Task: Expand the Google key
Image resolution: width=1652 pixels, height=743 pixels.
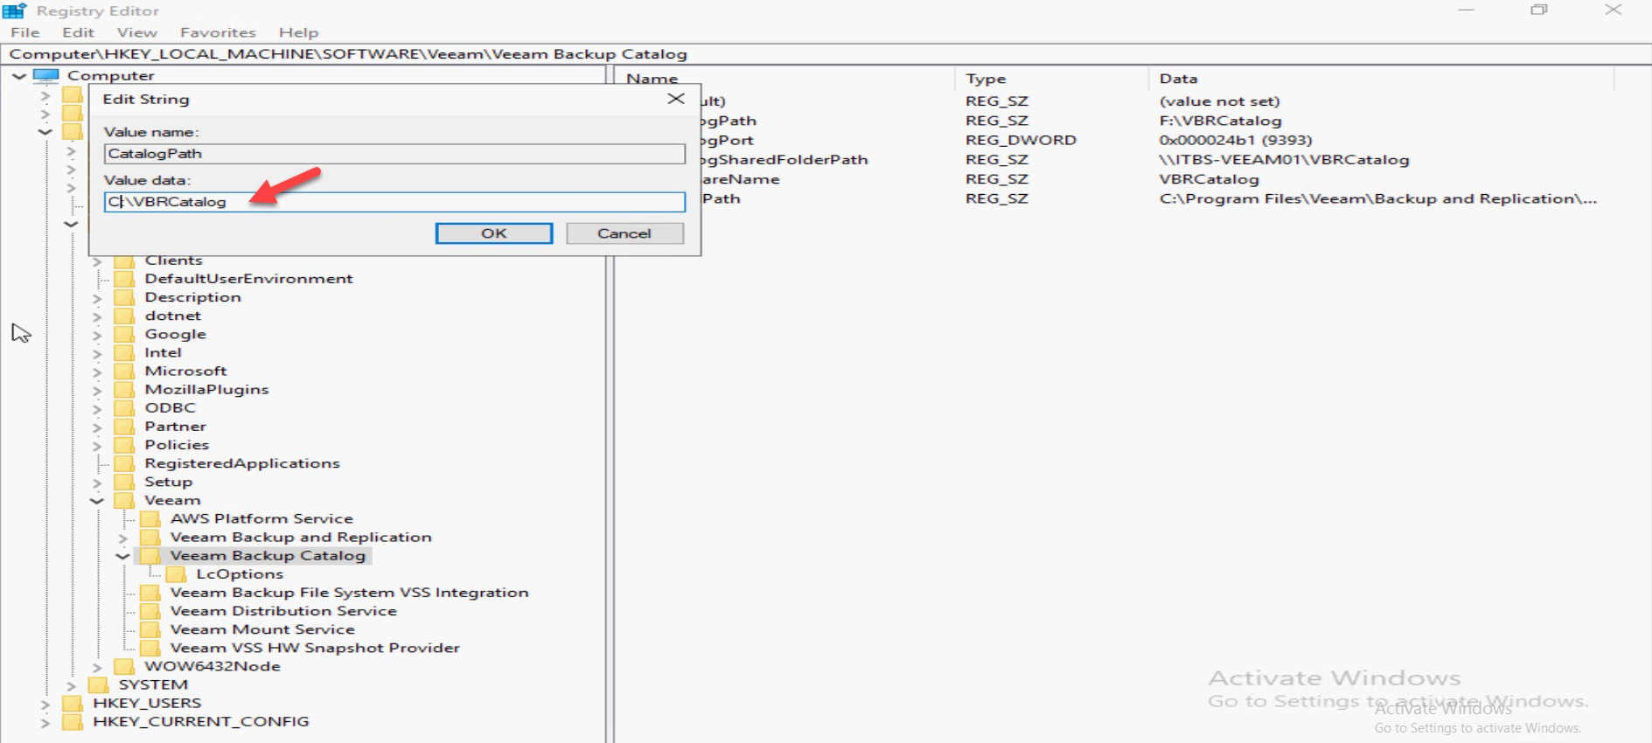Action: pyautogui.click(x=97, y=335)
